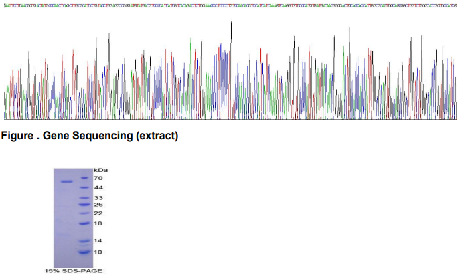Click the 14 kDa marker label
The width and height of the screenshot is (464, 277).
click(x=98, y=240)
